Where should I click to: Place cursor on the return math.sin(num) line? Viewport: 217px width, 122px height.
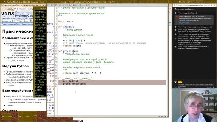pos(82,73)
